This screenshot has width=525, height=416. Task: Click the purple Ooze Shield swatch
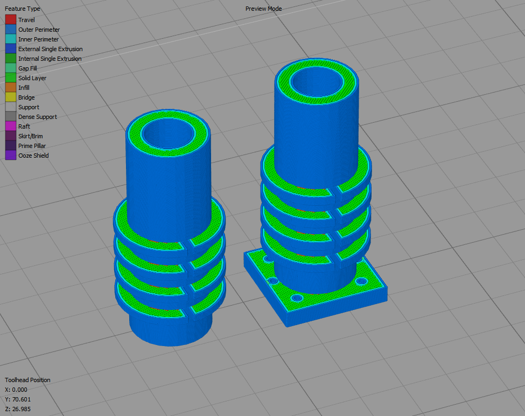(x=11, y=156)
